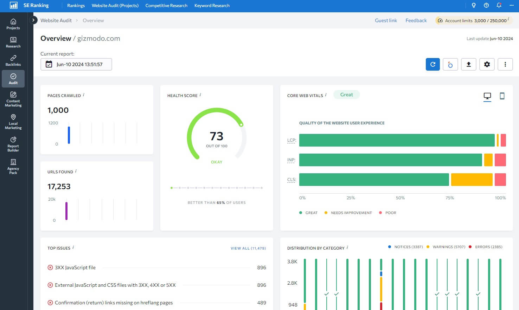Open Report Builder in the sidebar
The image size is (519, 310).
coord(13,144)
